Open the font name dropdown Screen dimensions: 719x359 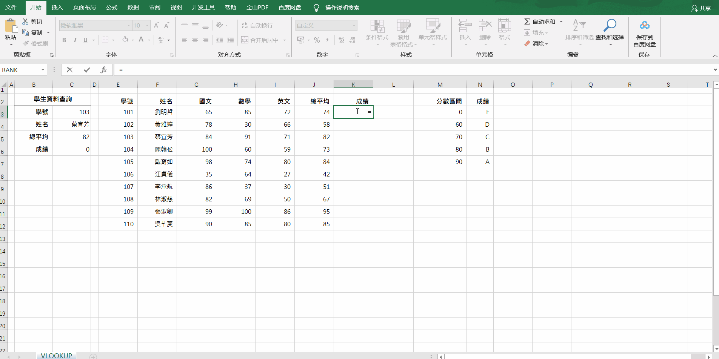point(128,25)
